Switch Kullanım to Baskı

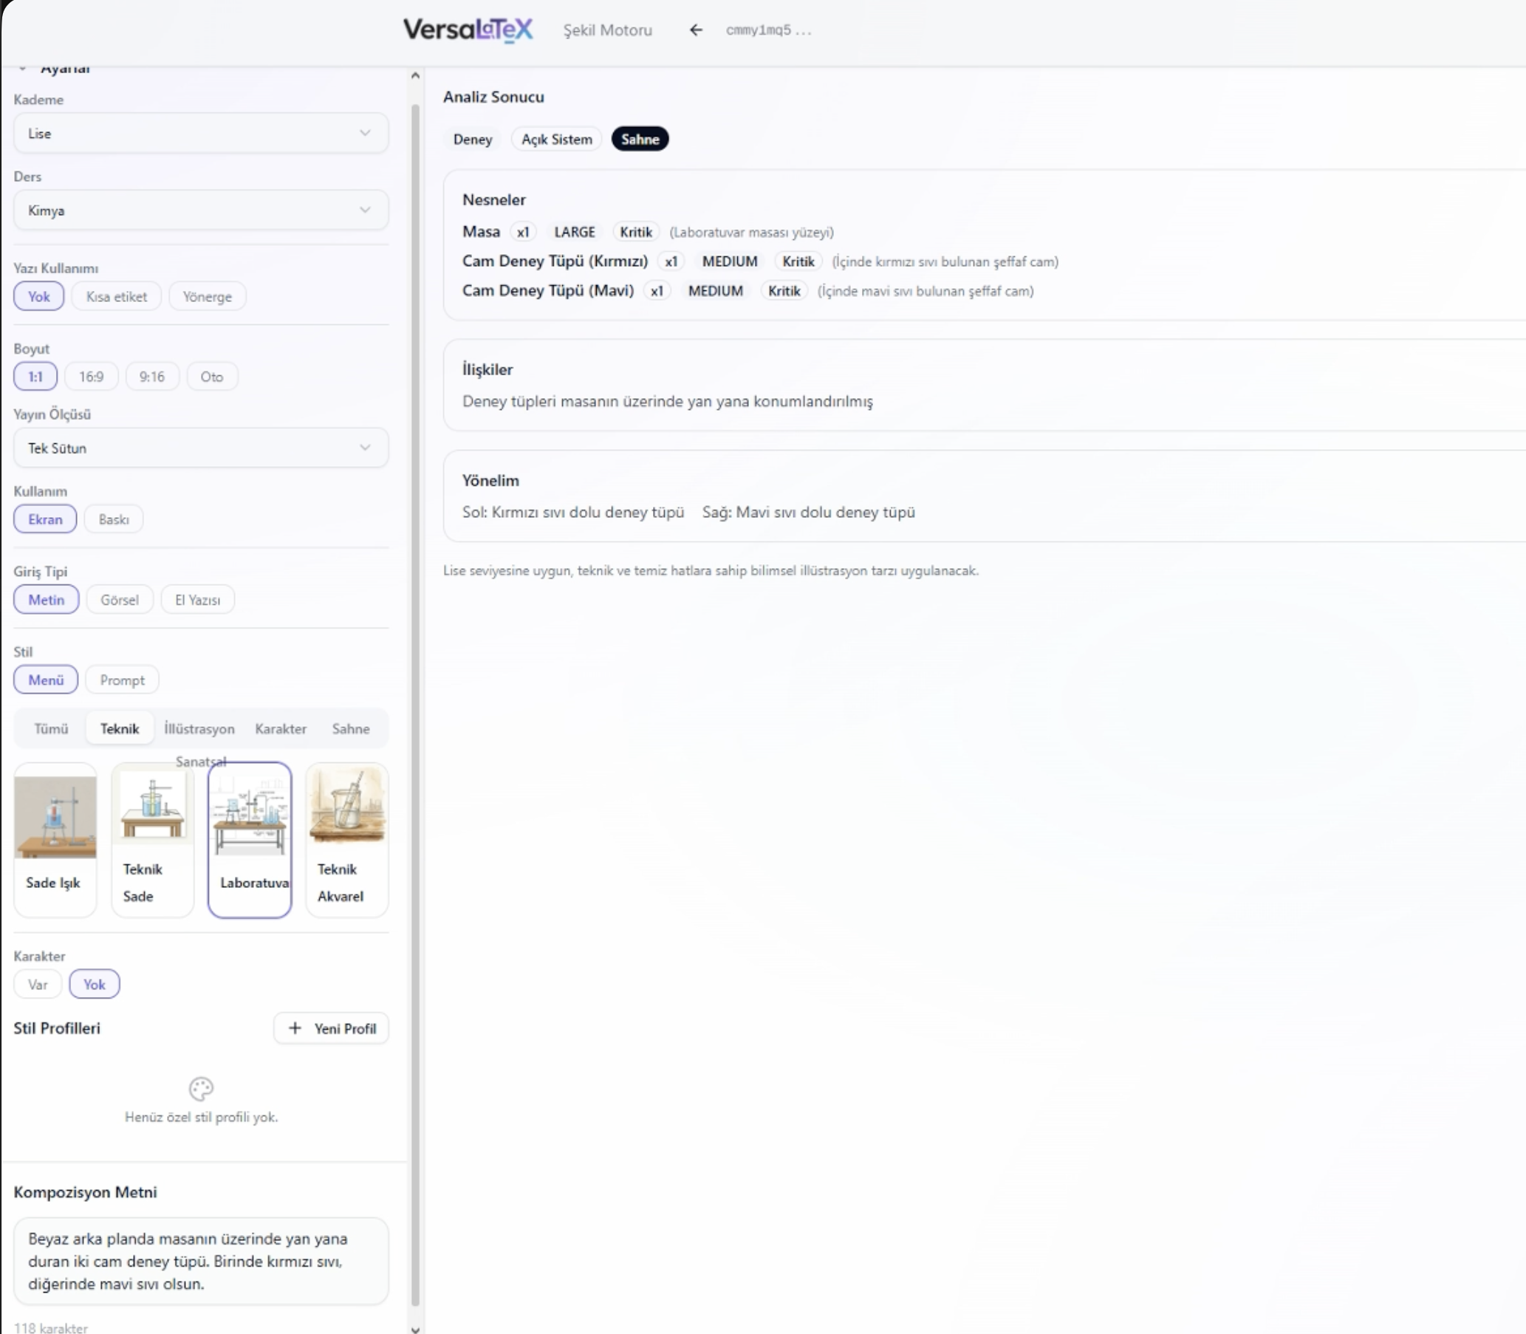[x=113, y=519]
